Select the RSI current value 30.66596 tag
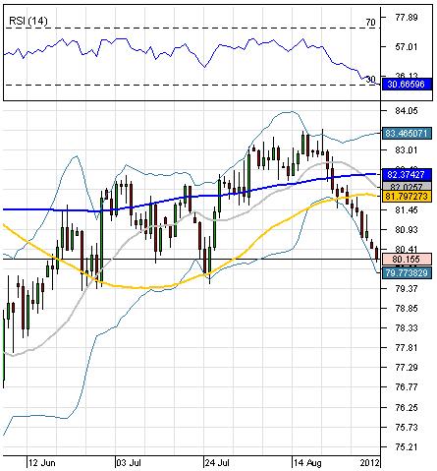437x471 pixels. click(x=406, y=84)
